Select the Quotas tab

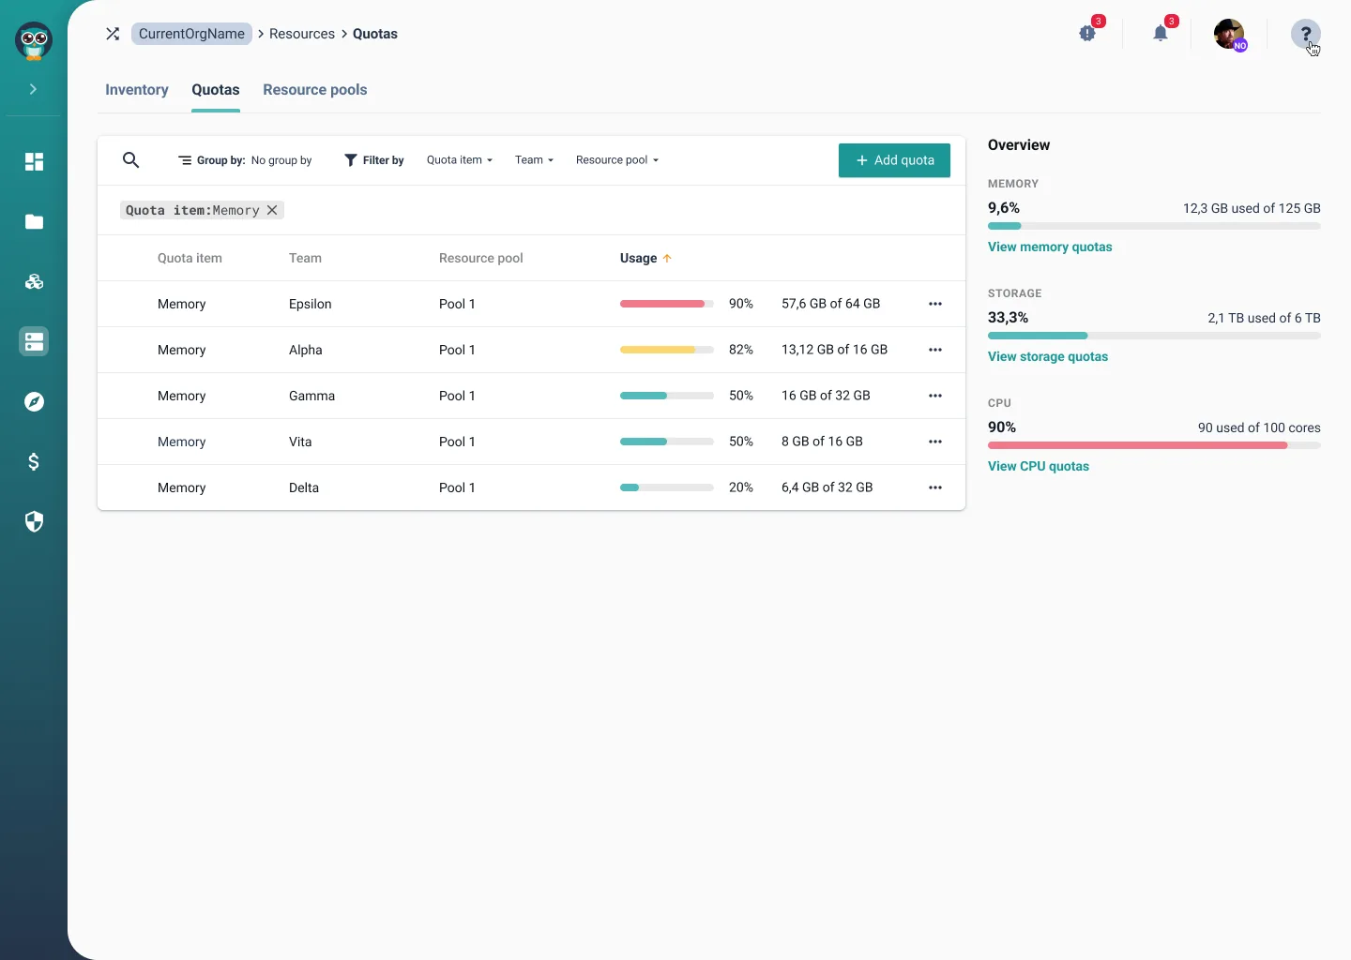click(x=216, y=90)
